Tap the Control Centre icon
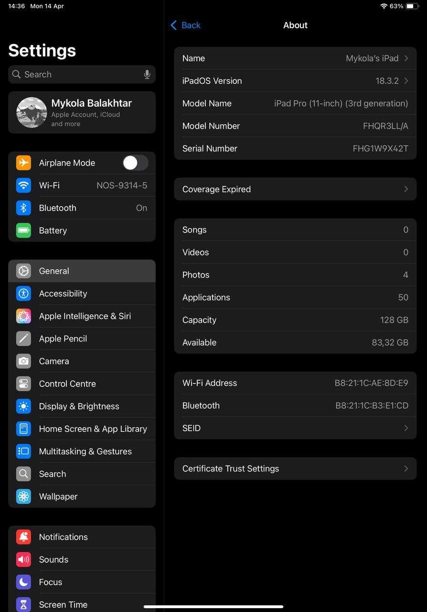 click(x=23, y=383)
